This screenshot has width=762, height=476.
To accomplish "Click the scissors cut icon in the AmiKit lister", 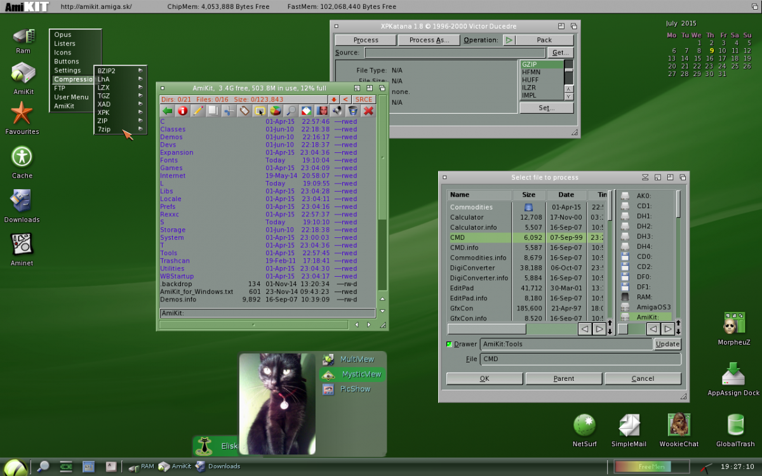I will tap(229, 111).
